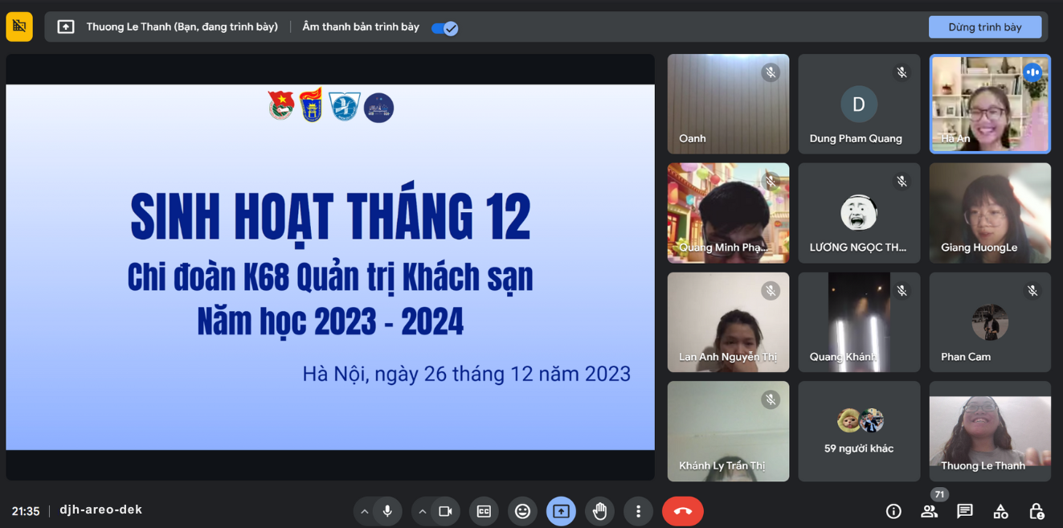Raise hand in the meeting
The width and height of the screenshot is (1063, 528).
(599, 511)
